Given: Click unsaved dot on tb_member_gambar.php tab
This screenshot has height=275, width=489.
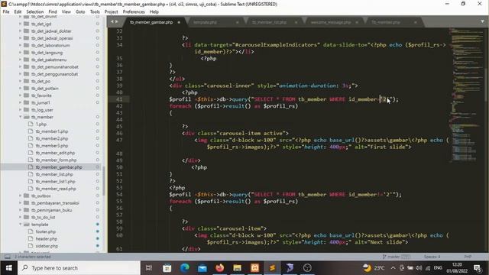Looking at the screenshot, I should click(179, 22).
